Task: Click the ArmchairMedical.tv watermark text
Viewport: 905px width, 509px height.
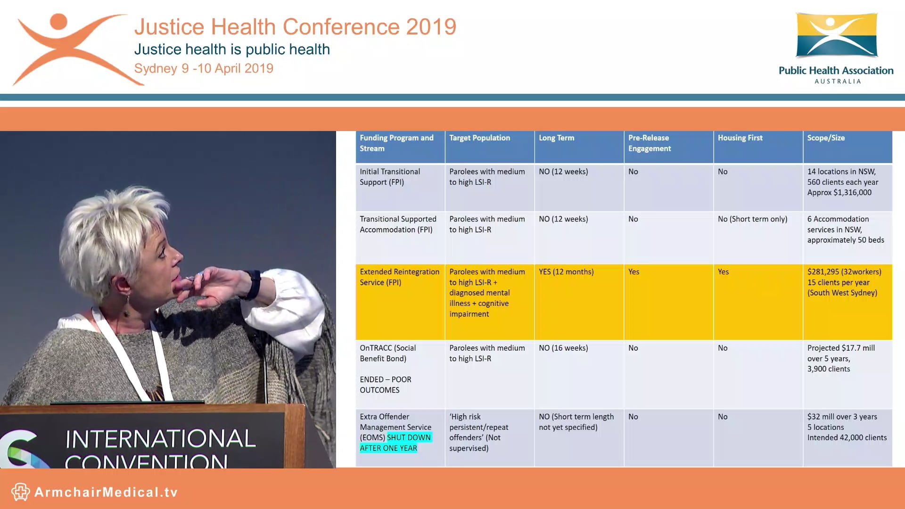Action: tap(106, 493)
